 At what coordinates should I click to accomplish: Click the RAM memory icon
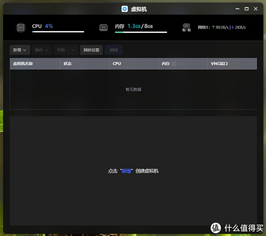click(103, 28)
